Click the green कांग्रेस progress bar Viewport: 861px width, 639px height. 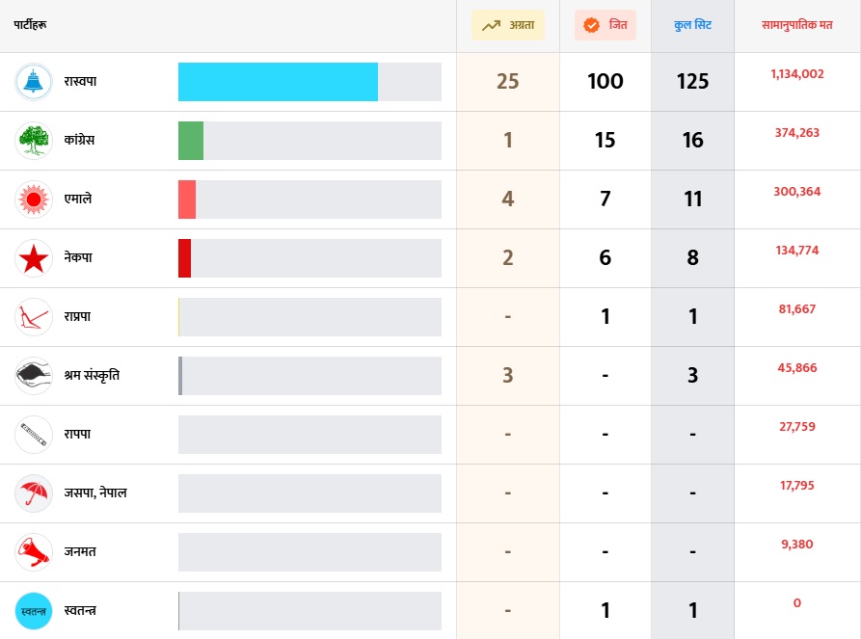tap(191, 141)
